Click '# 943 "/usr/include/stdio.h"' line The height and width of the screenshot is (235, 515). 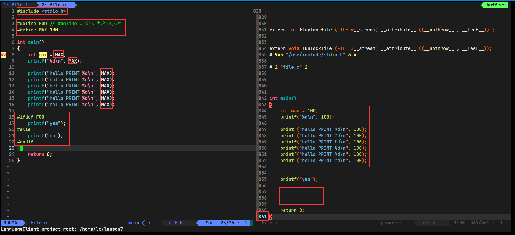tap(313, 55)
